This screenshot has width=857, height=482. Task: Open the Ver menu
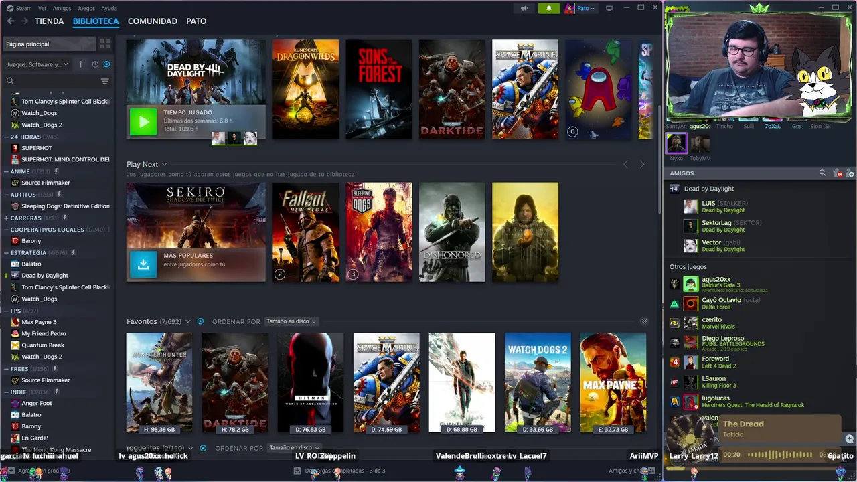(42, 8)
